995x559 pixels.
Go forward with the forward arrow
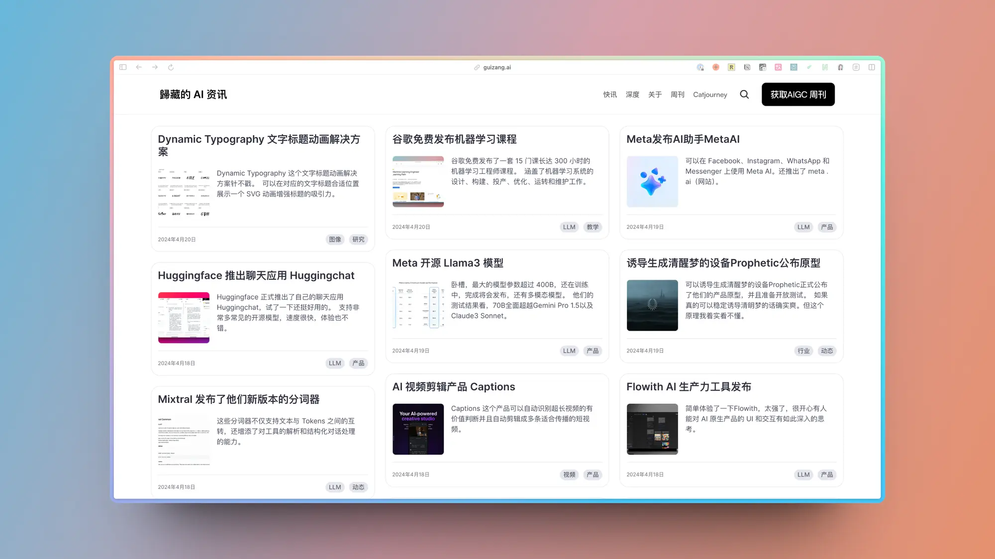[155, 67]
